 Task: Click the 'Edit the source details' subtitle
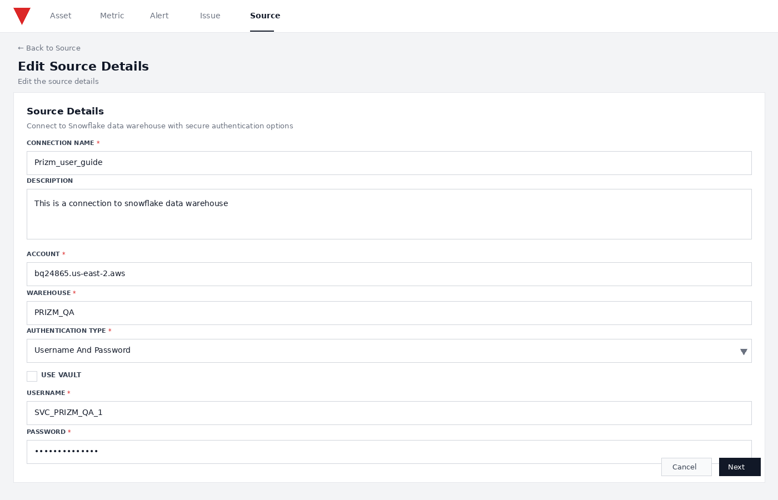[58, 81]
